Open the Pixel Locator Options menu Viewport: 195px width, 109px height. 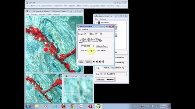tap(85, 30)
